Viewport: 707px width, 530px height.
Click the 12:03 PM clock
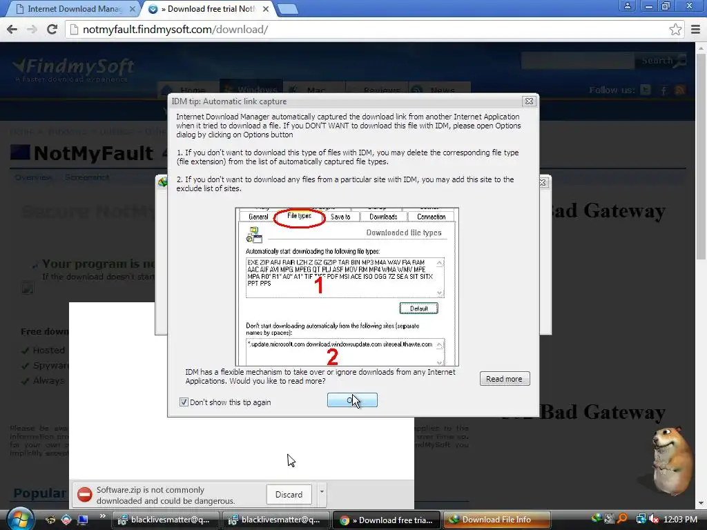tap(680, 519)
